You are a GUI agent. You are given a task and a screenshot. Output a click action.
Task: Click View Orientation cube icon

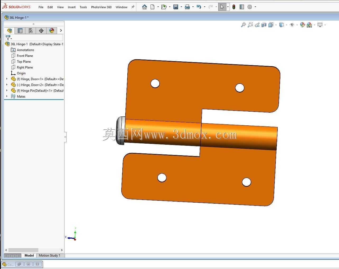(271, 25)
